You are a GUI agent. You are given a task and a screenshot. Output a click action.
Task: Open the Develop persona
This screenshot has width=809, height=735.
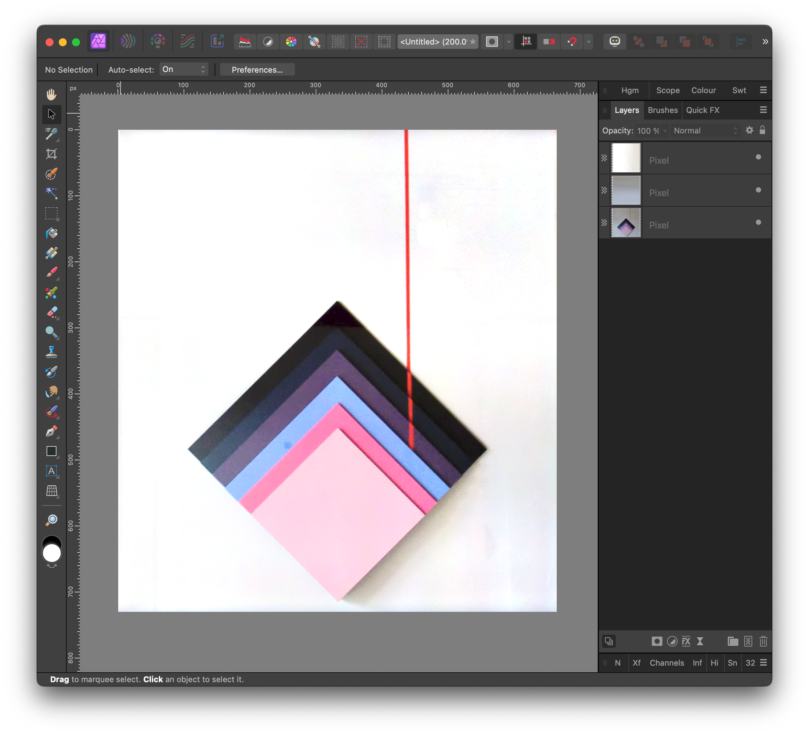point(158,41)
